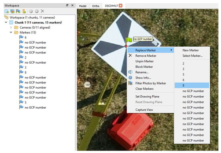Close the Workspace panel
221x153 pixels.
(x=72, y=5)
